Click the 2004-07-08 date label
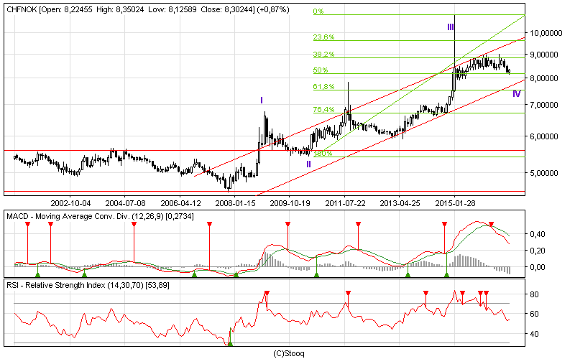The width and height of the screenshot is (575, 359). click(x=125, y=203)
